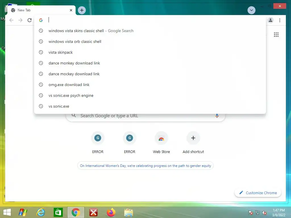
Task: Click the browser forward arrow
Action: (x=20, y=20)
